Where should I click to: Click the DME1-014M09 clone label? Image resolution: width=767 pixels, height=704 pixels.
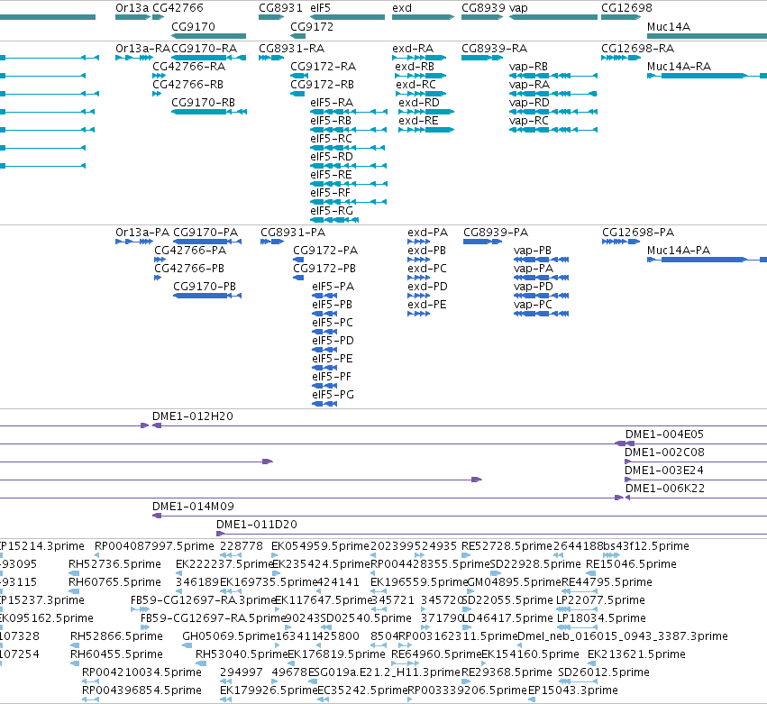coord(193,506)
